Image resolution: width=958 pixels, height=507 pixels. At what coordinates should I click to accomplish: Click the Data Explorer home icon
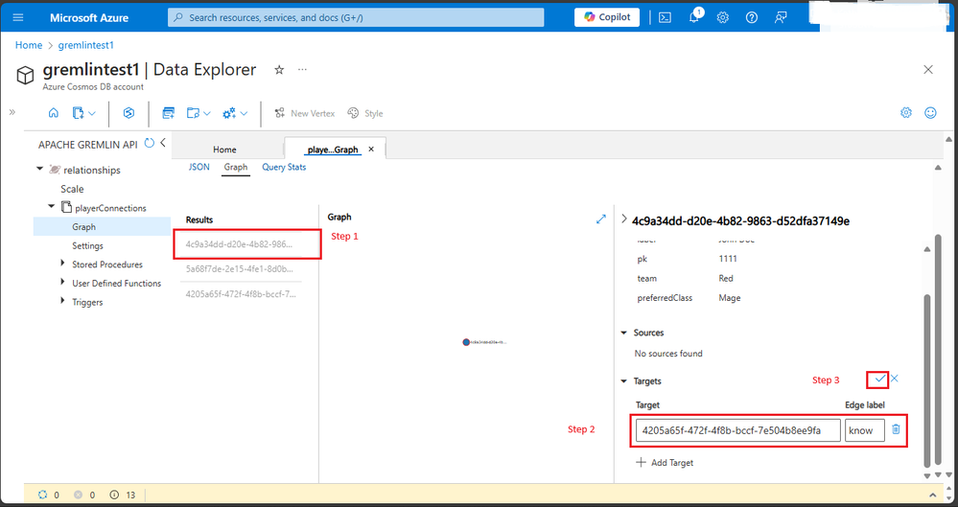54,113
